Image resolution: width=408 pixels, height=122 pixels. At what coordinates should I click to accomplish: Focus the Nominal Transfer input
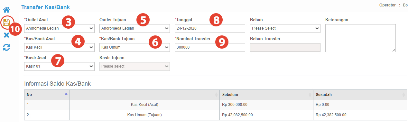pyautogui.click(x=210, y=47)
